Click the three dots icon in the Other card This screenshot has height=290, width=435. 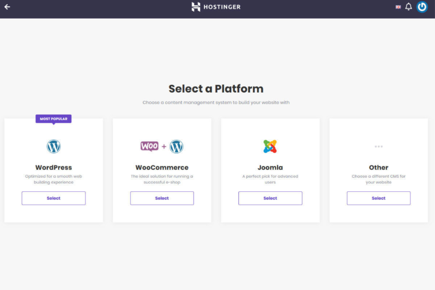379,146
